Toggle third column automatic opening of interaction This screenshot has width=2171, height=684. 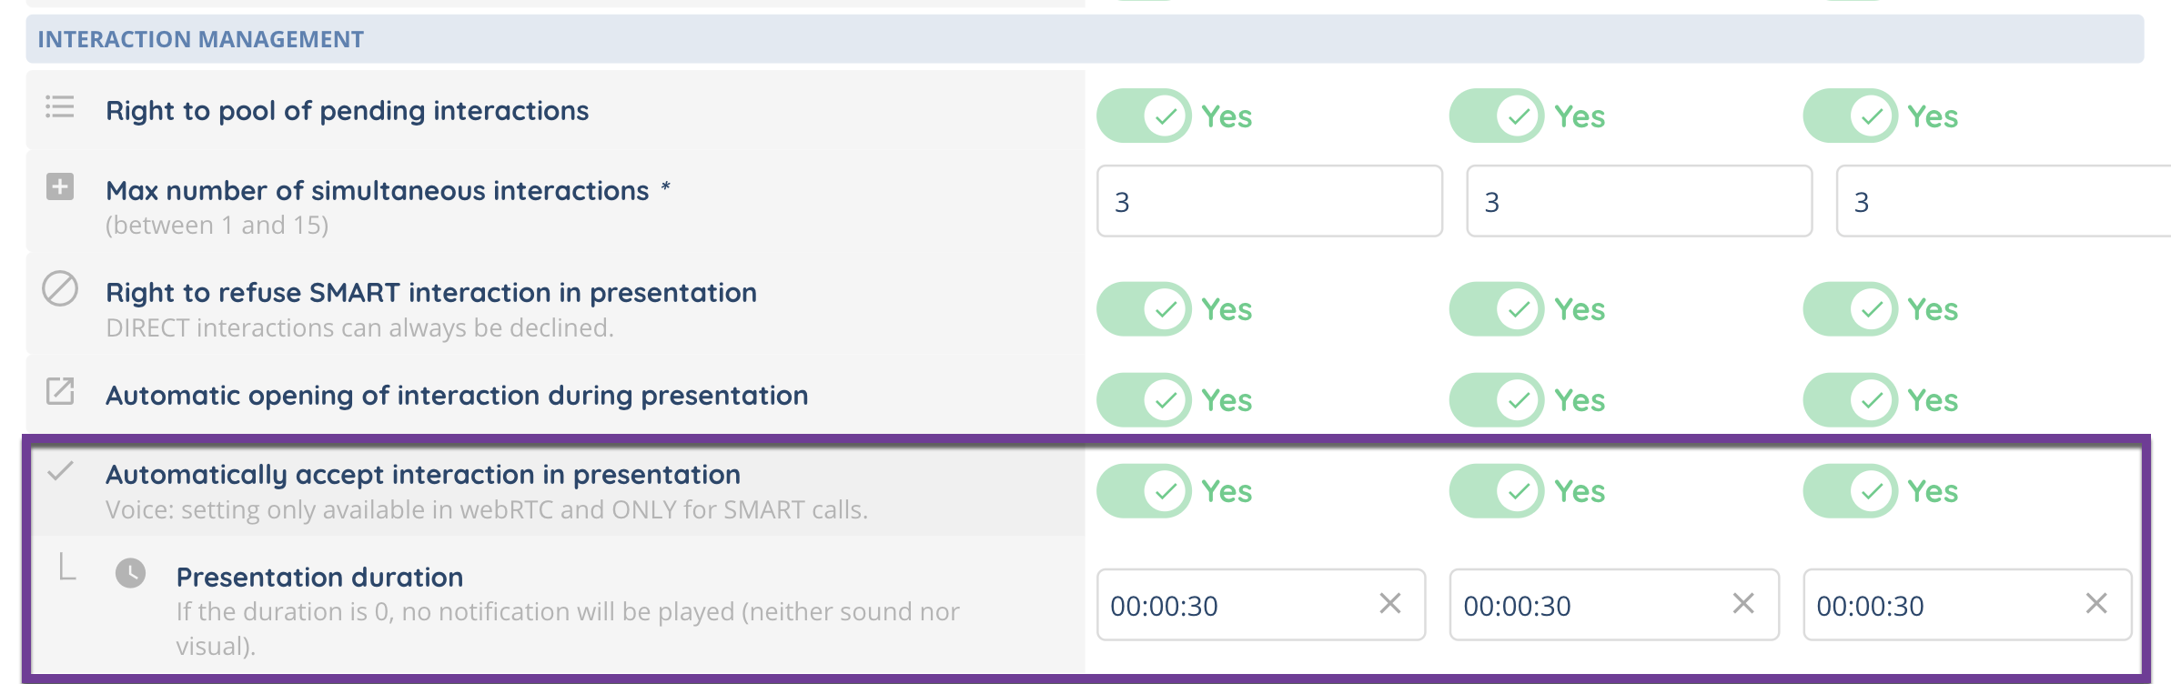(x=1850, y=400)
